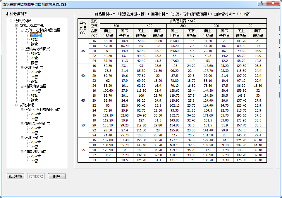Click the 聚氯乙烯塑料板 tree label
The image size is (282, 198).
tap(32, 25)
